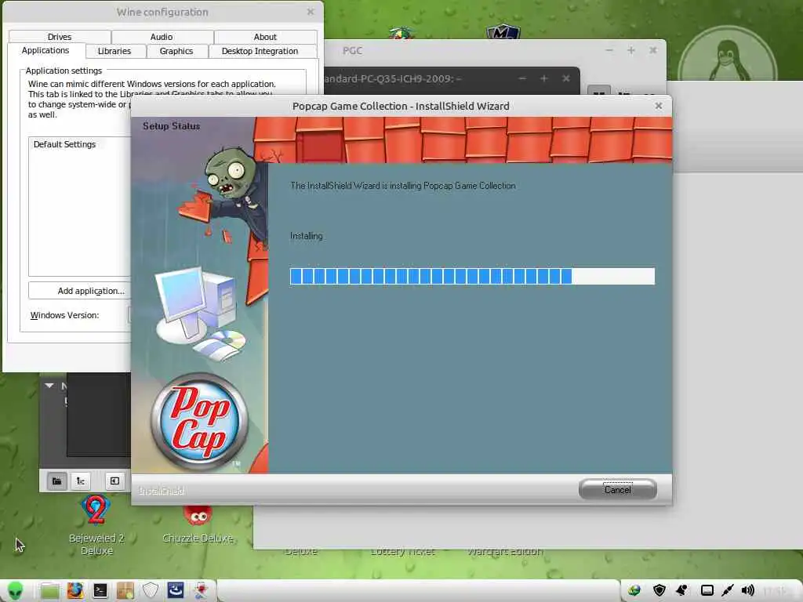Viewport: 803px width, 602px height.
Task: Minimize the PGC window
Action: point(609,50)
